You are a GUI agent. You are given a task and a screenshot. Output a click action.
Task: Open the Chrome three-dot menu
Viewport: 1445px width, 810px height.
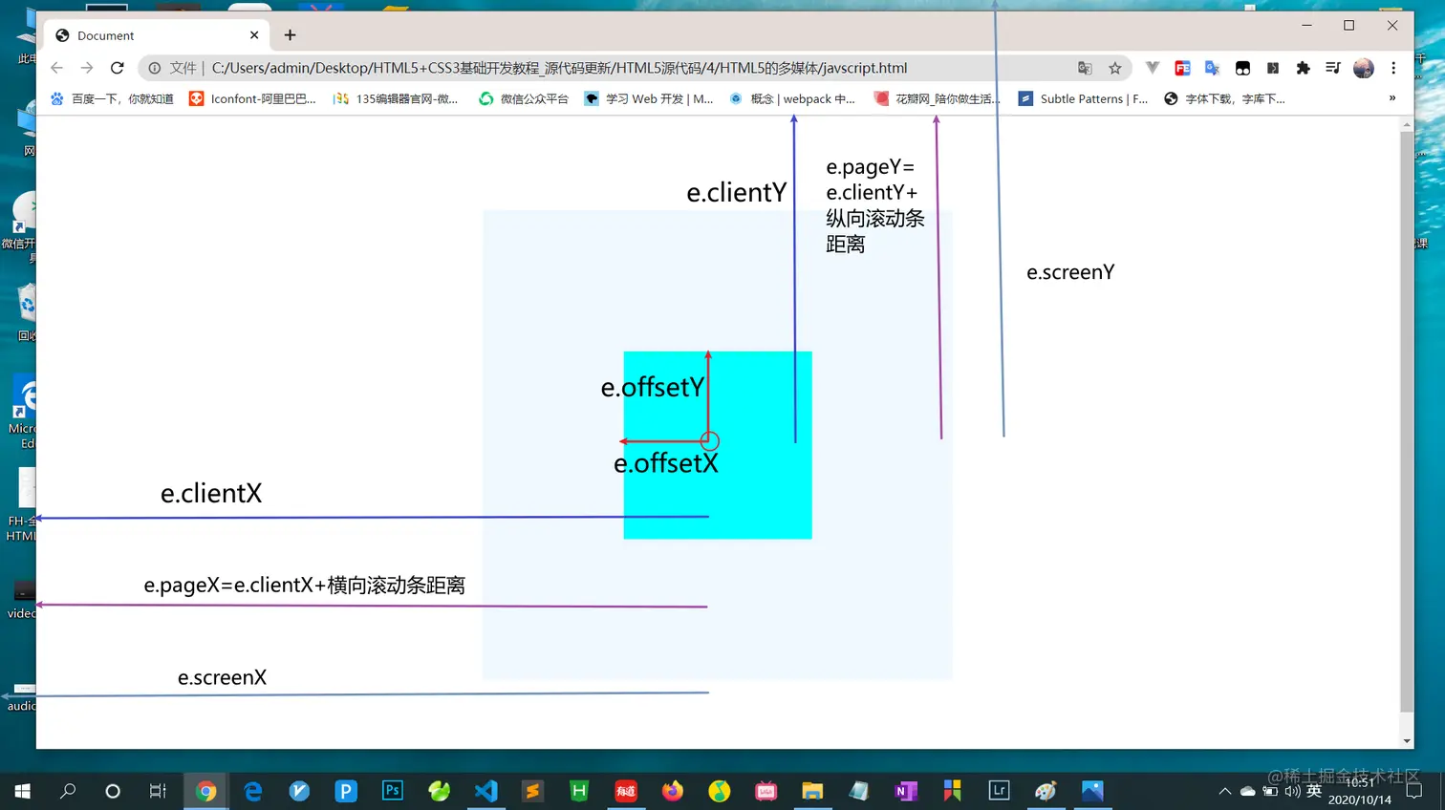[1393, 68]
